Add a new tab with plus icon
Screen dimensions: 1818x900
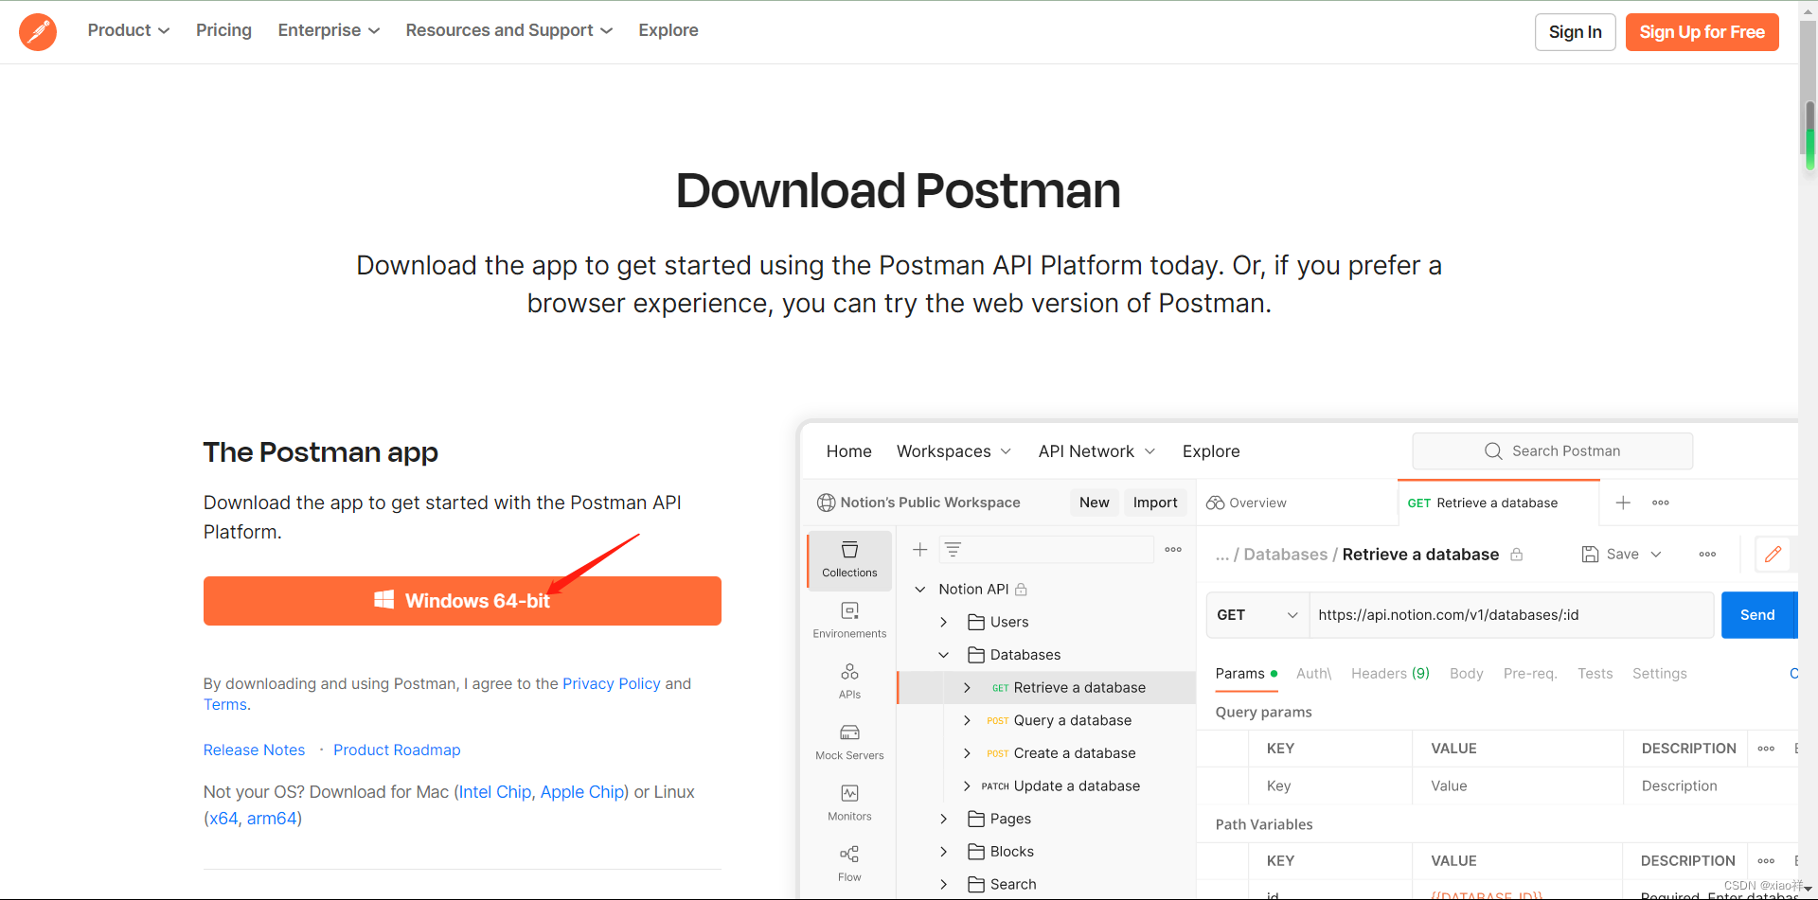1623,503
